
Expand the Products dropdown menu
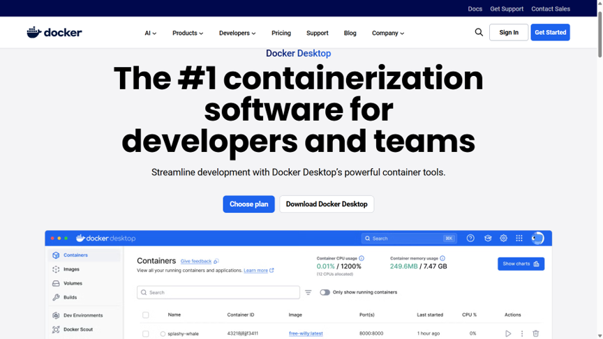click(188, 33)
